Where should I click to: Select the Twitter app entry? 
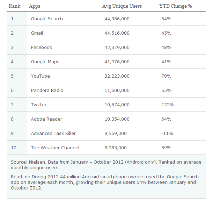click(x=38, y=105)
